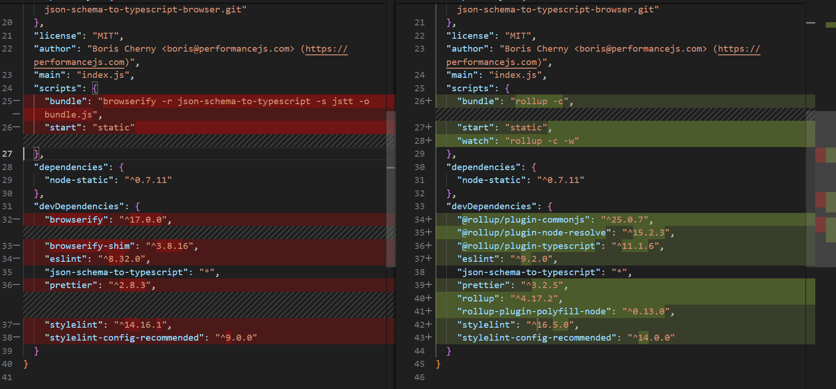Screen dimensions: 836x389
Task: Click the green marker atop the overview ruler
Action: click(x=830, y=25)
